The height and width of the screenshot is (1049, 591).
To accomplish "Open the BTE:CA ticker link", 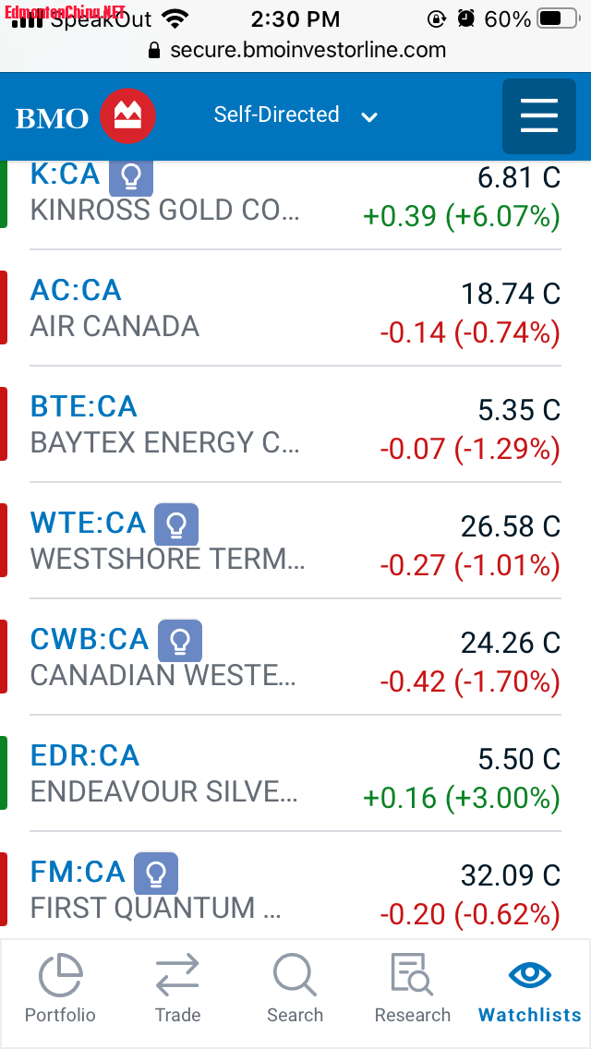I will pos(83,407).
